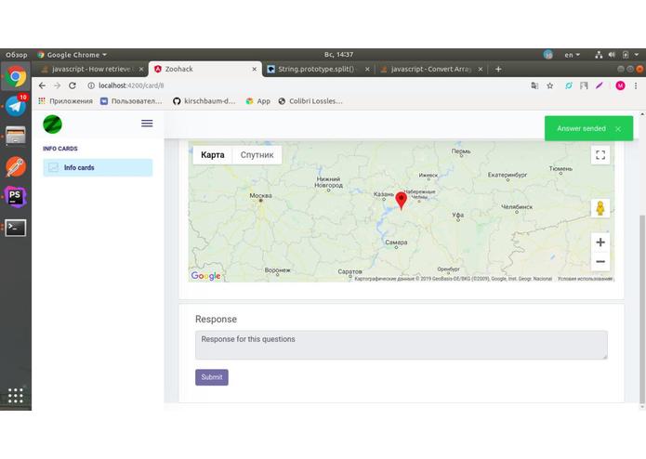The height and width of the screenshot is (459, 646).
Task: Open the clock showing Вс, 14:37
Action: click(x=338, y=55)
